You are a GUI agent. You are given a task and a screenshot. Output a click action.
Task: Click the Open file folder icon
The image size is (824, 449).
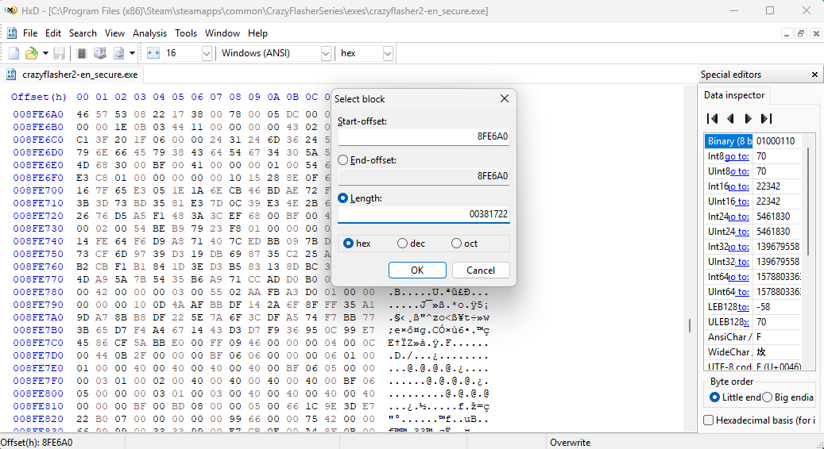(x=31, y=53)
